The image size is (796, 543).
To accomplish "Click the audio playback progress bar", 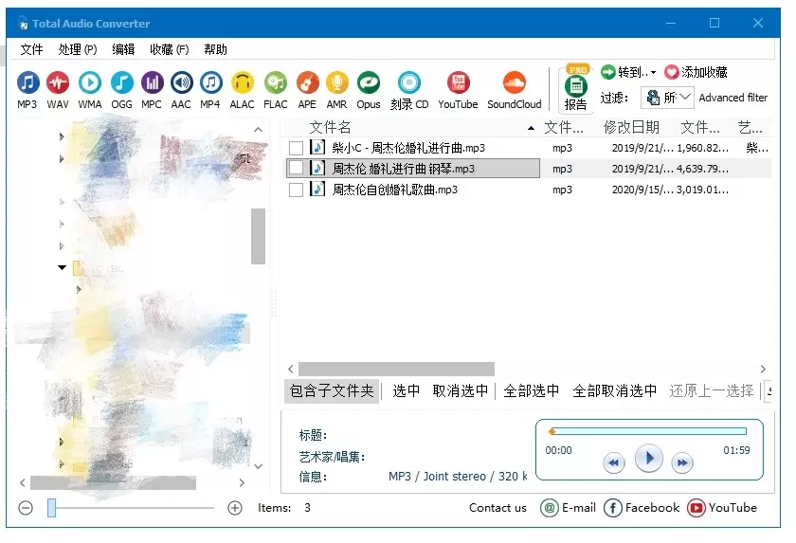I will tap(648, 431).
